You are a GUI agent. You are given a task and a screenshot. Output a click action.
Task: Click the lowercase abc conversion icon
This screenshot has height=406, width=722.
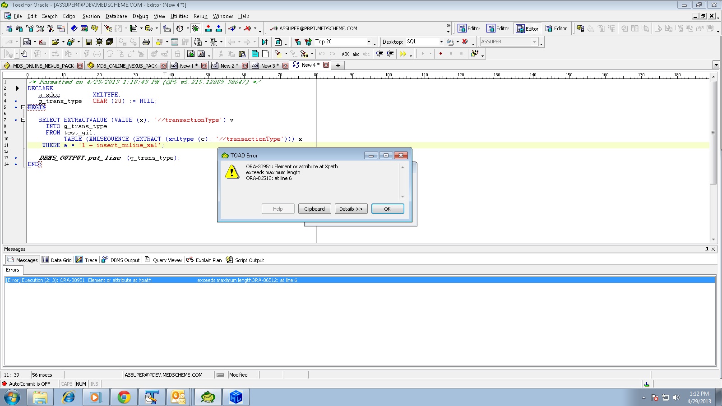(x=356, y=54)
